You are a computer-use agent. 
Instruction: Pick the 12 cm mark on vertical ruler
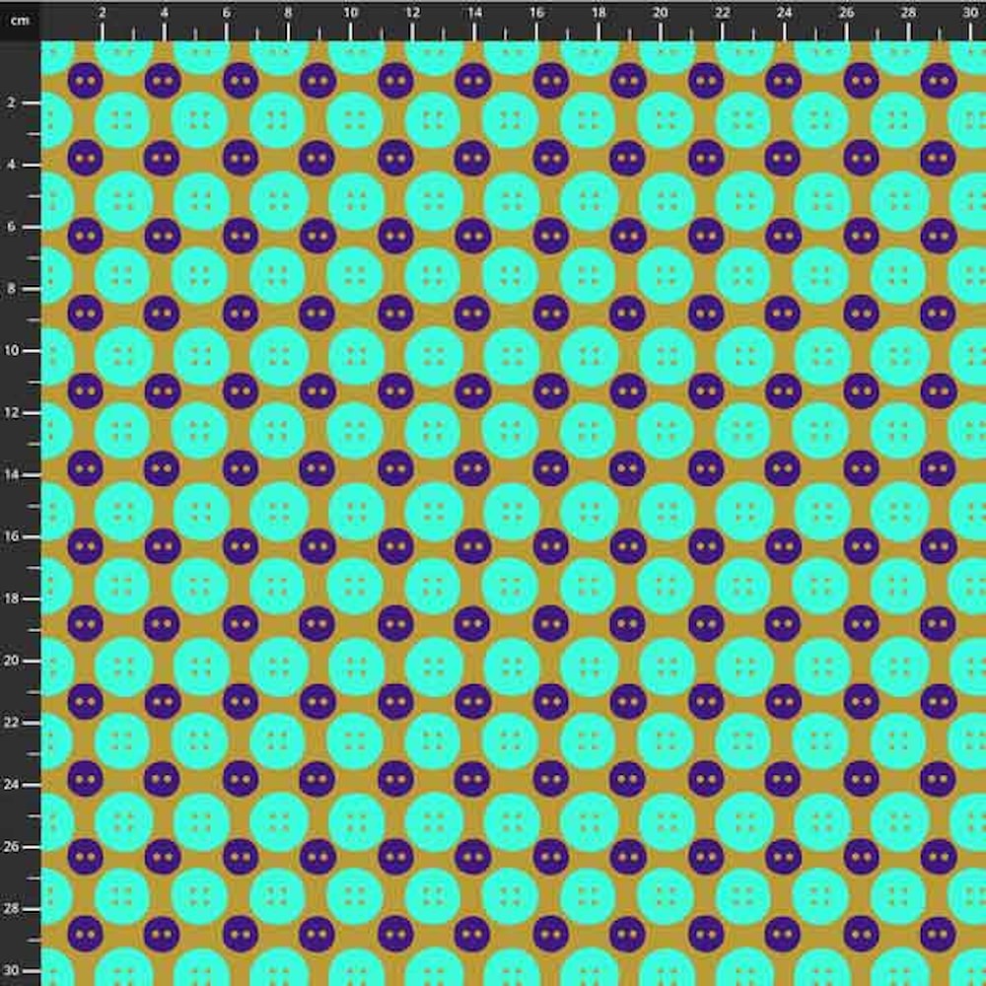[12, 412]
